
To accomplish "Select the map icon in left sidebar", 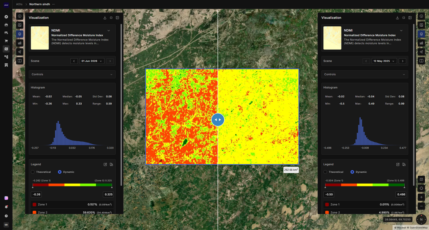I will pyautogui.click(x=6, y=49).
